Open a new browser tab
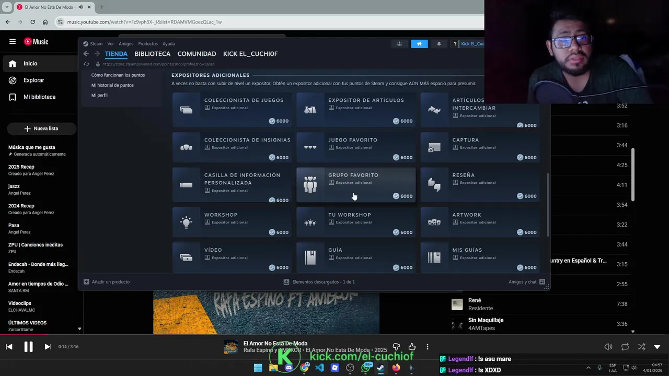Image resolution: width=669 pixels, height=376 pixels. coord(101,7)
